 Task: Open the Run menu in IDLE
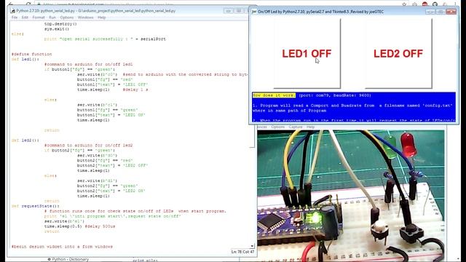[x=52, y=17]
